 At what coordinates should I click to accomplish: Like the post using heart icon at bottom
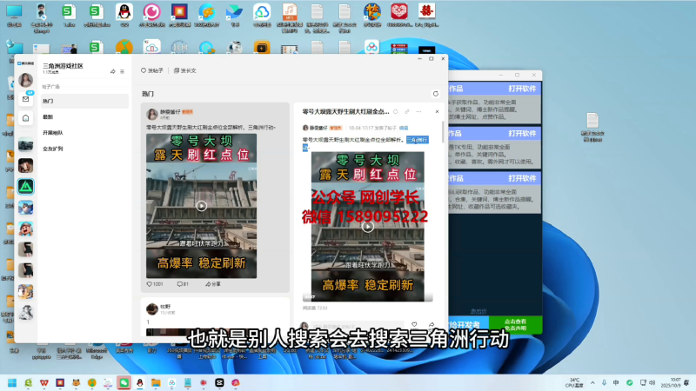[x=414, y=324]
